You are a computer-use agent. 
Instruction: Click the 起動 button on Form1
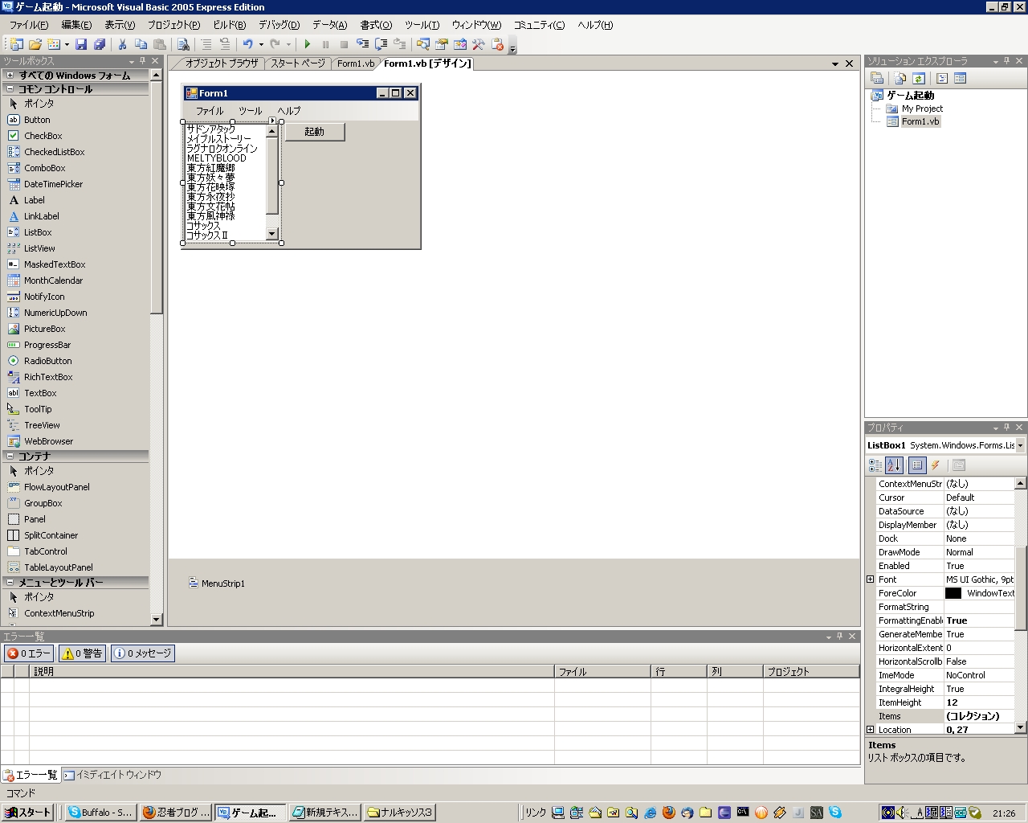point(315,132)
